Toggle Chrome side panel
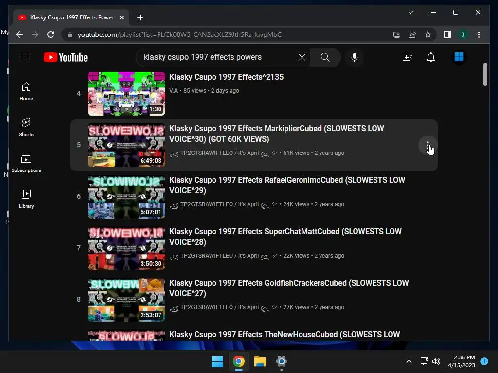 447,34
